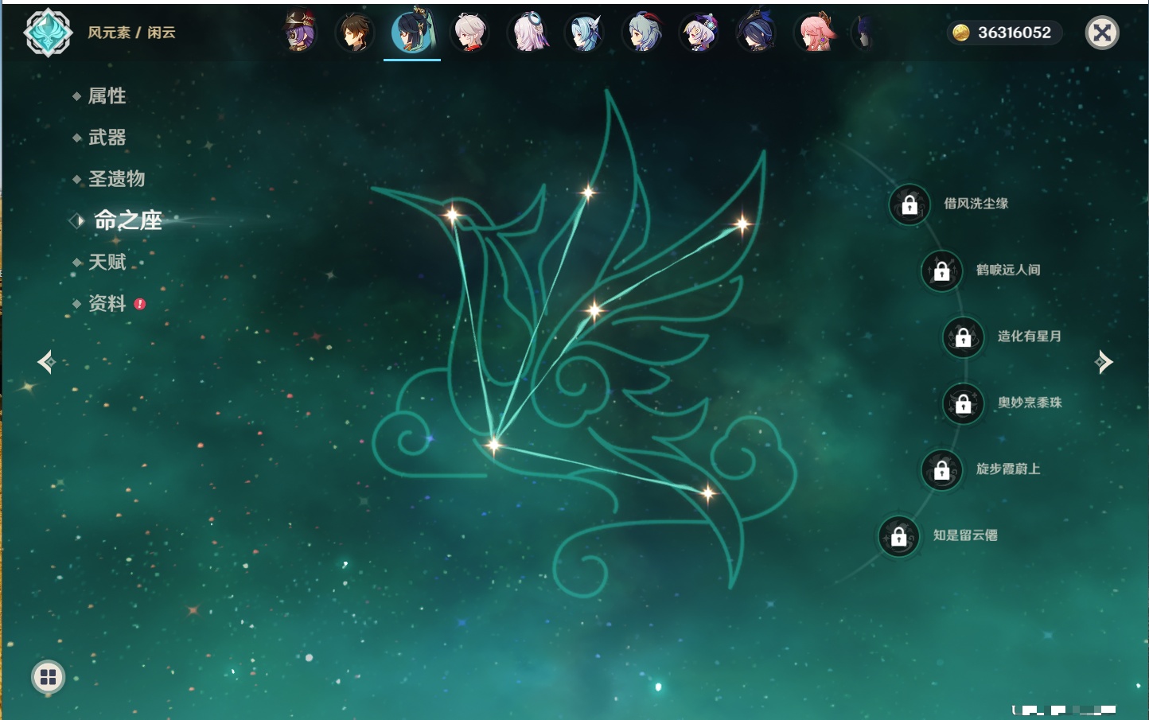Viewport: 1149px width, 720px height.
Task: Click the Mora gold coin icon
Action: 961,33
